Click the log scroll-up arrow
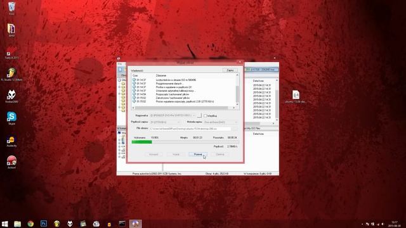 [237, 75]
